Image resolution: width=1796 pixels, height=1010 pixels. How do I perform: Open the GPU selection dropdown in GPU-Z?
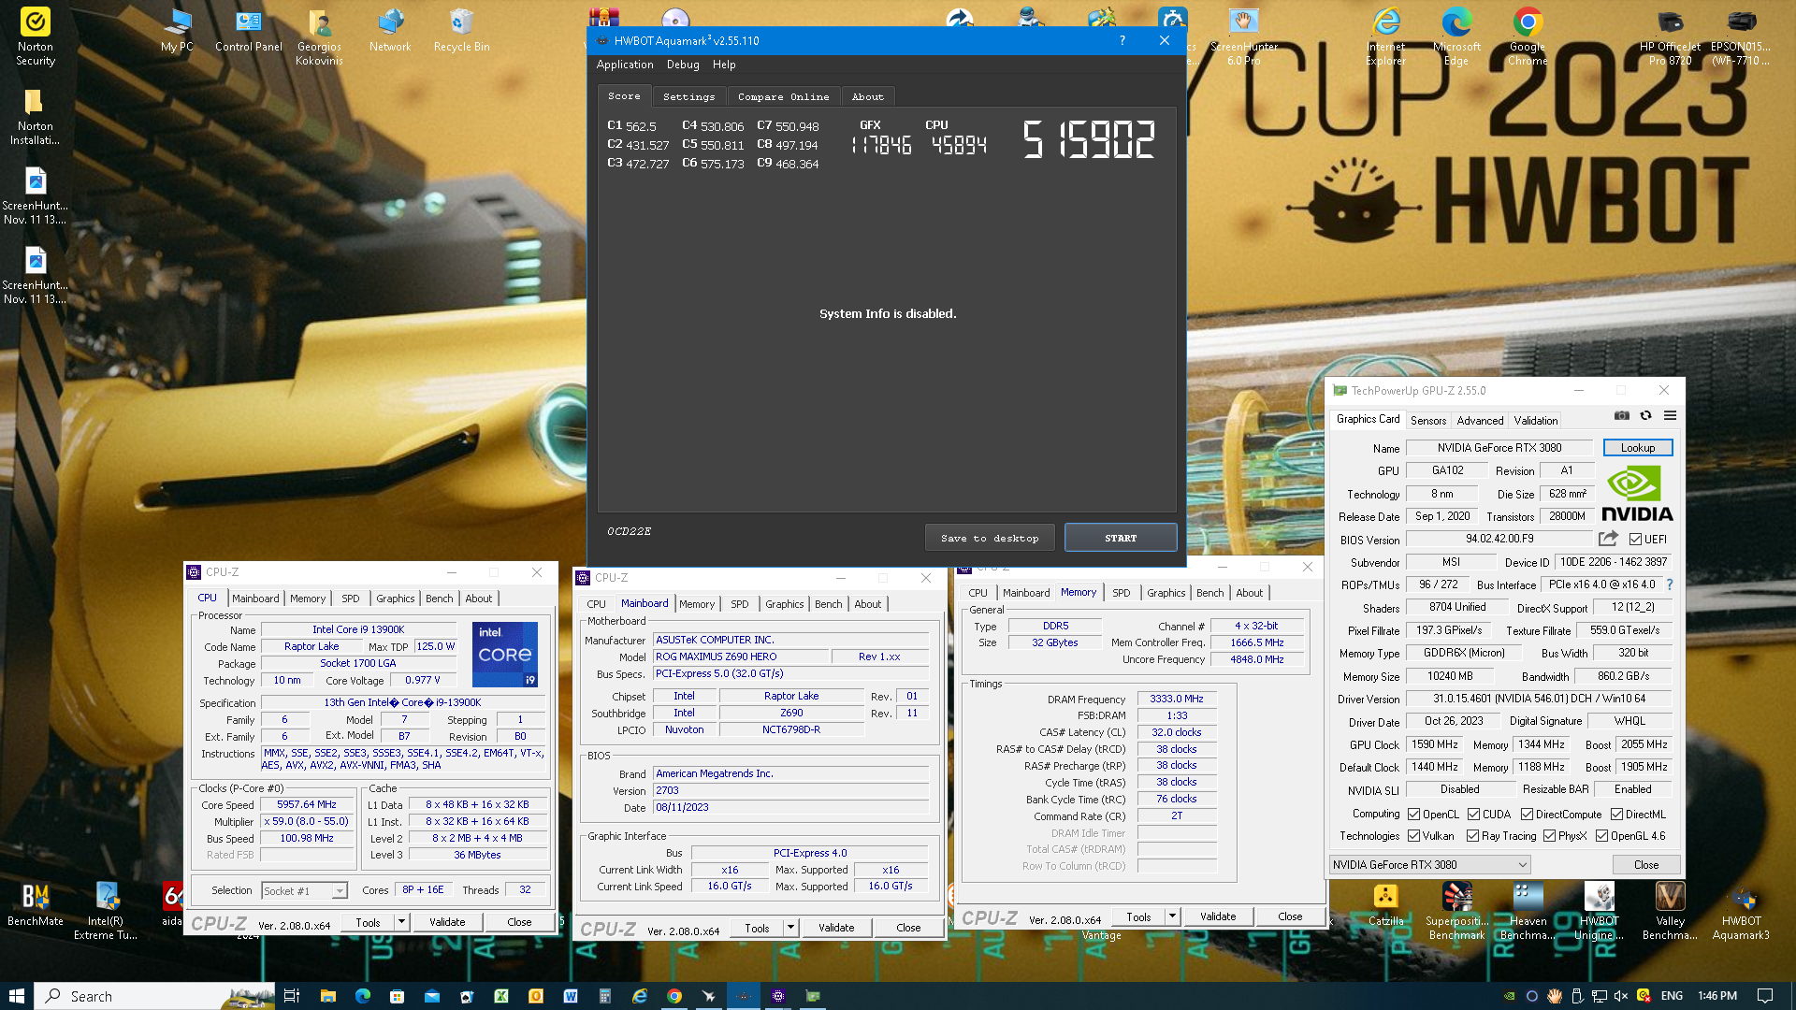point(1430,865)
